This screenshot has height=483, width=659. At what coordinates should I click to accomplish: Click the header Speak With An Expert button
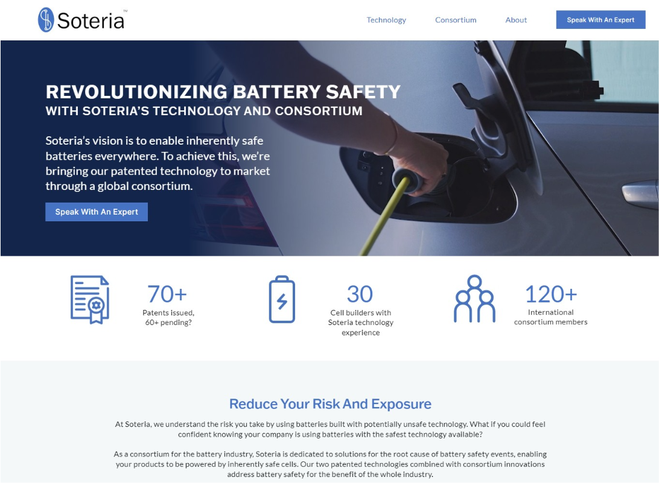[600, 20]
